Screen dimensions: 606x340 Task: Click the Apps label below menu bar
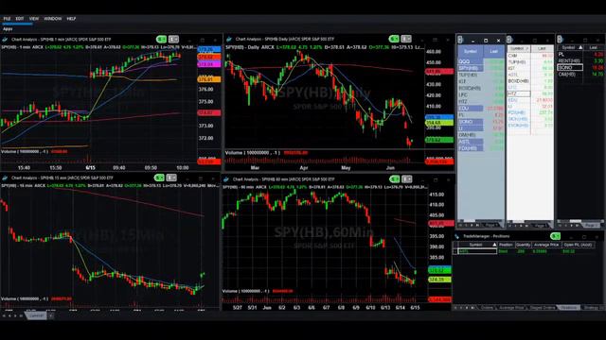(8, 29)
